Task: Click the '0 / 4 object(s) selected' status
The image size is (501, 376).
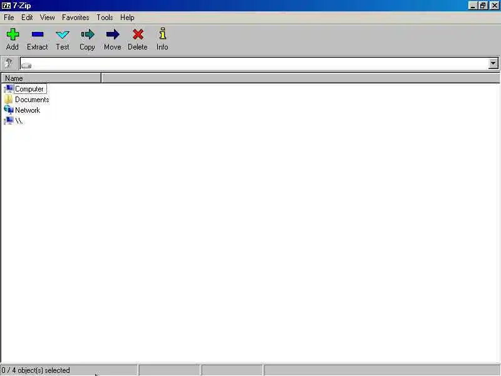Action: 36,370
